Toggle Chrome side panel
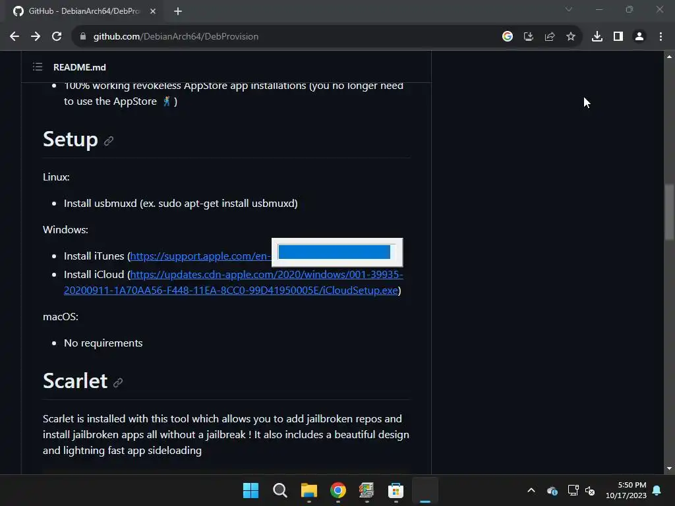 click(x=618, y=37)
